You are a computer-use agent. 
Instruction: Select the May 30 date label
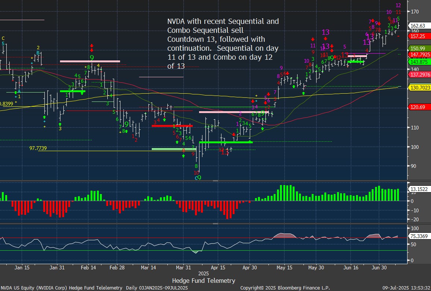point(316,267)
